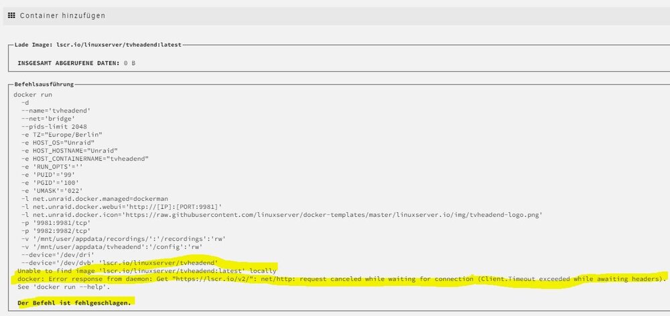The width and height of the screenshot is (670, 316).
Task: Click the line --net='bridge'
Action: 48,118
